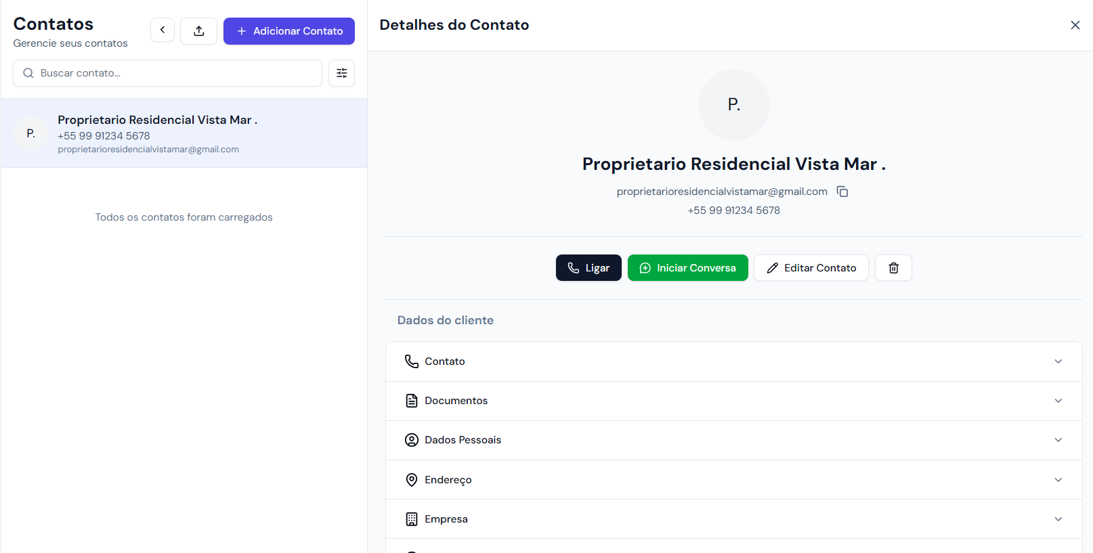Click the Editar Contato button

[811, 268]
